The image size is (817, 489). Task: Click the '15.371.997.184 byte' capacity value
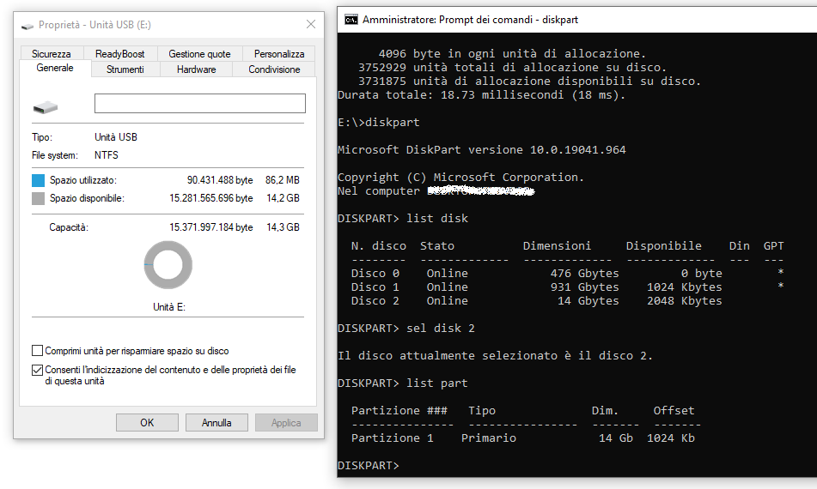point(211,227)
